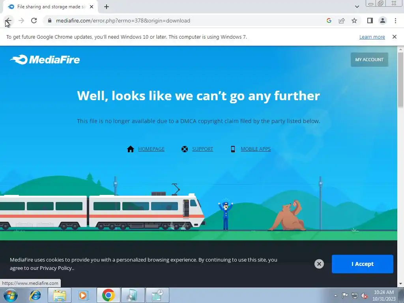Launch Internet Explorer from taskbar

35,295
